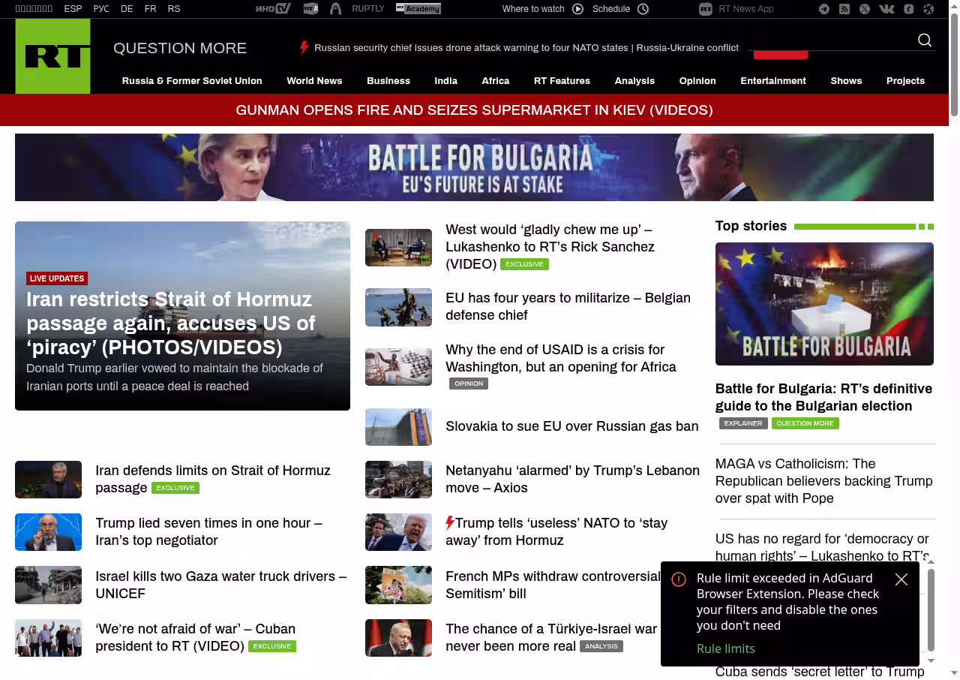Open RT's Telegram channel icon
This screenshot has width=960, height=680.
click(x=824, y=9)
